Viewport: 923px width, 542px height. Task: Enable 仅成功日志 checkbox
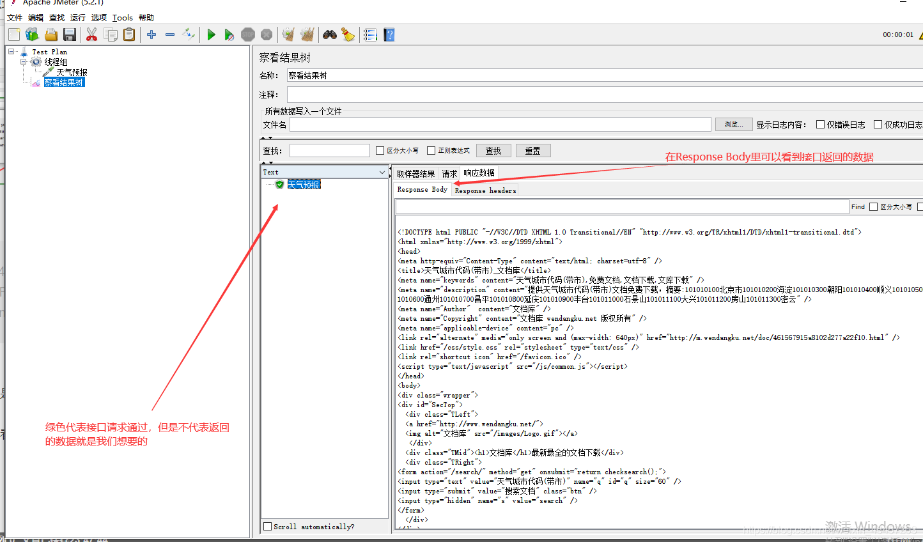point(878,125)
